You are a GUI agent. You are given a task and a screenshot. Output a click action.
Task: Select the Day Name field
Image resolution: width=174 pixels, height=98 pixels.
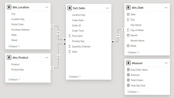[136, 25]
